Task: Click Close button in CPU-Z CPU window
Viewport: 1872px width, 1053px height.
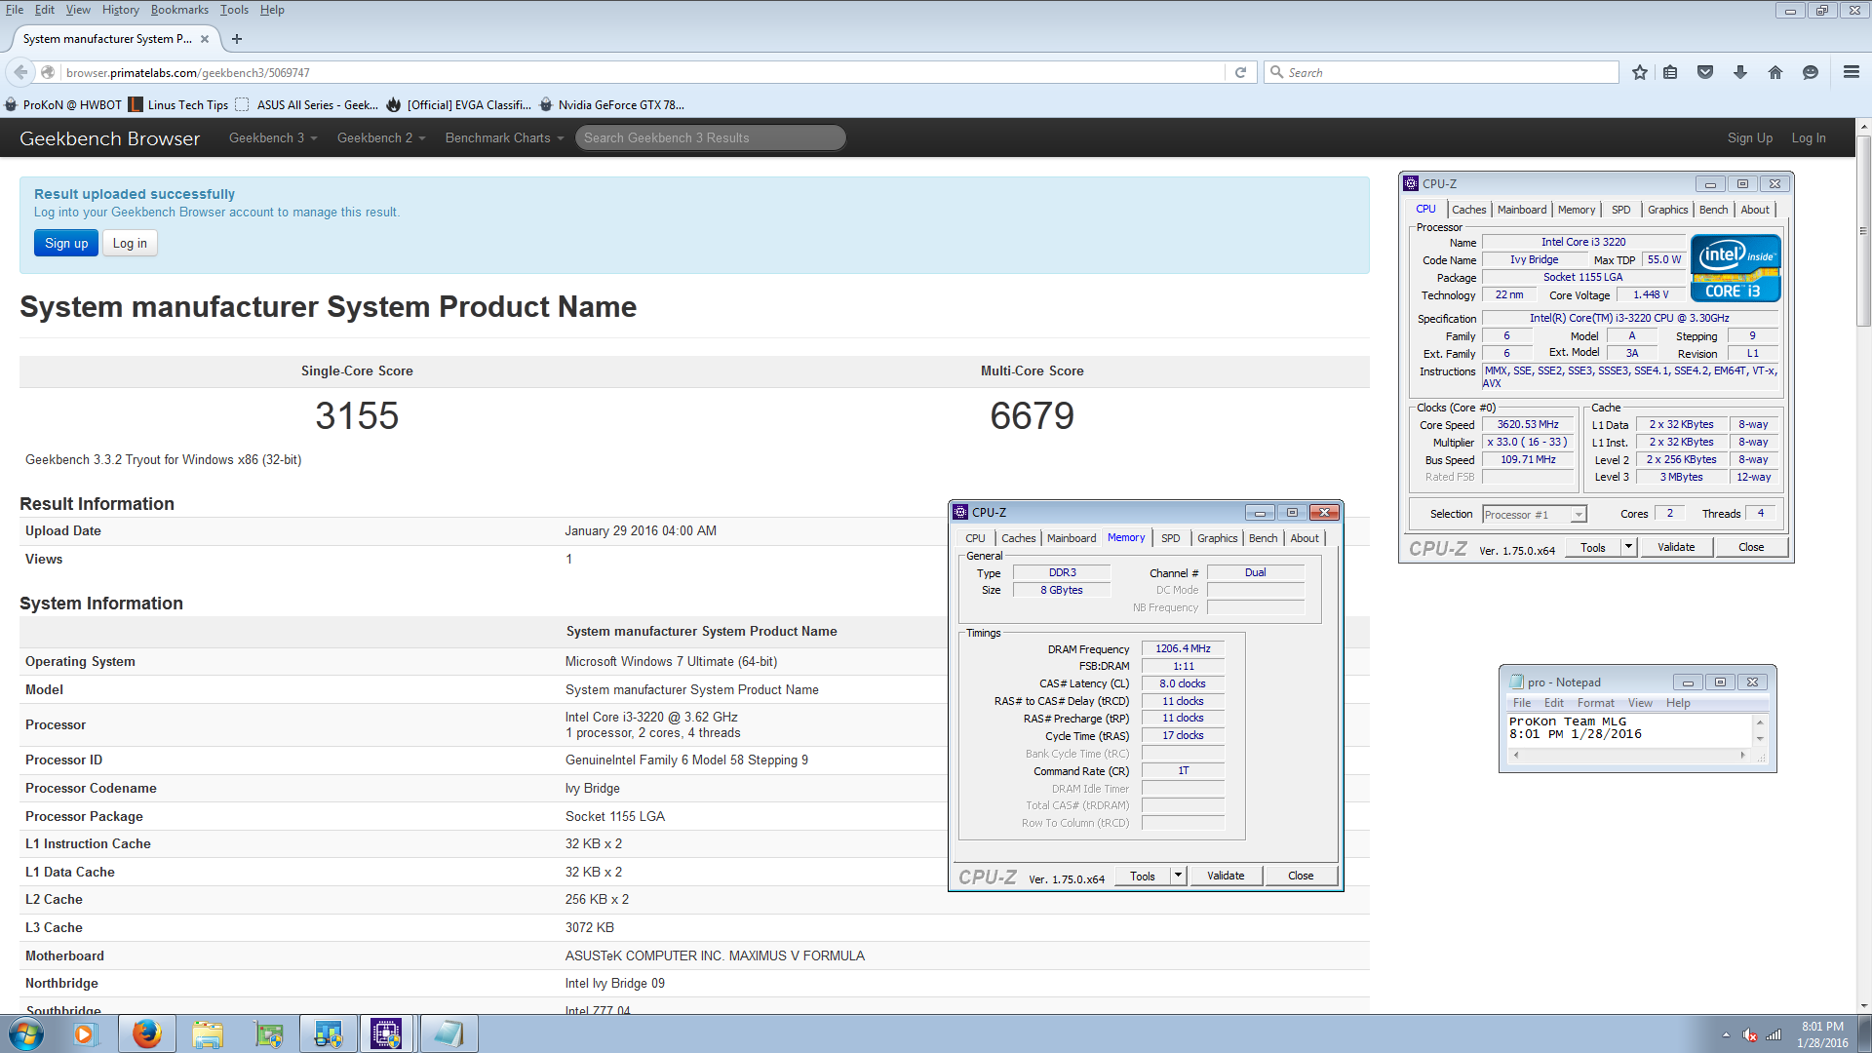Action: pyautogui.click(x=1750, y=547)
